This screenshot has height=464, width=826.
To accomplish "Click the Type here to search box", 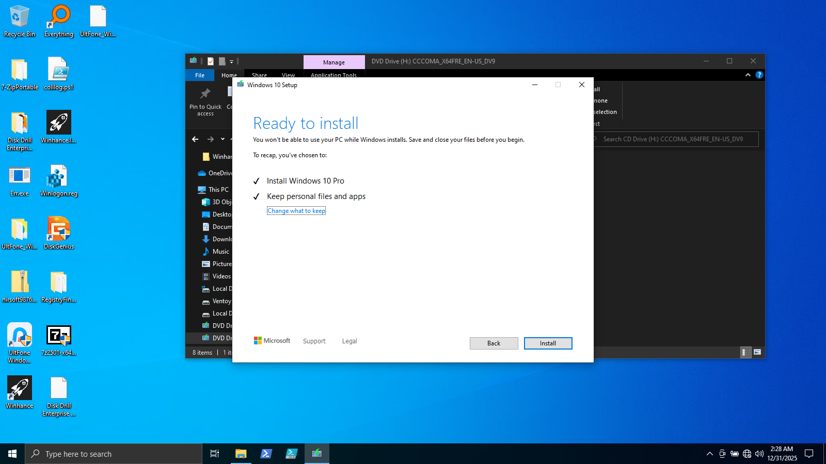I will pyautogui.click(x=114, y=454).
